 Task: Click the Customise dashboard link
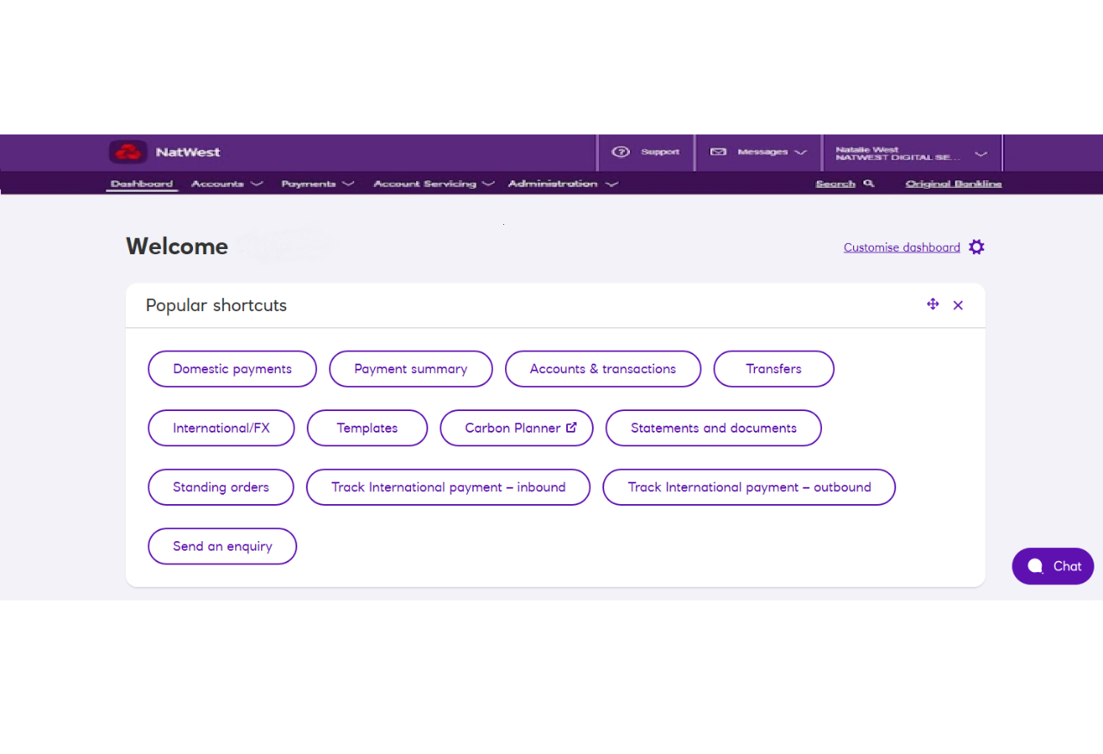click(901, 247)
